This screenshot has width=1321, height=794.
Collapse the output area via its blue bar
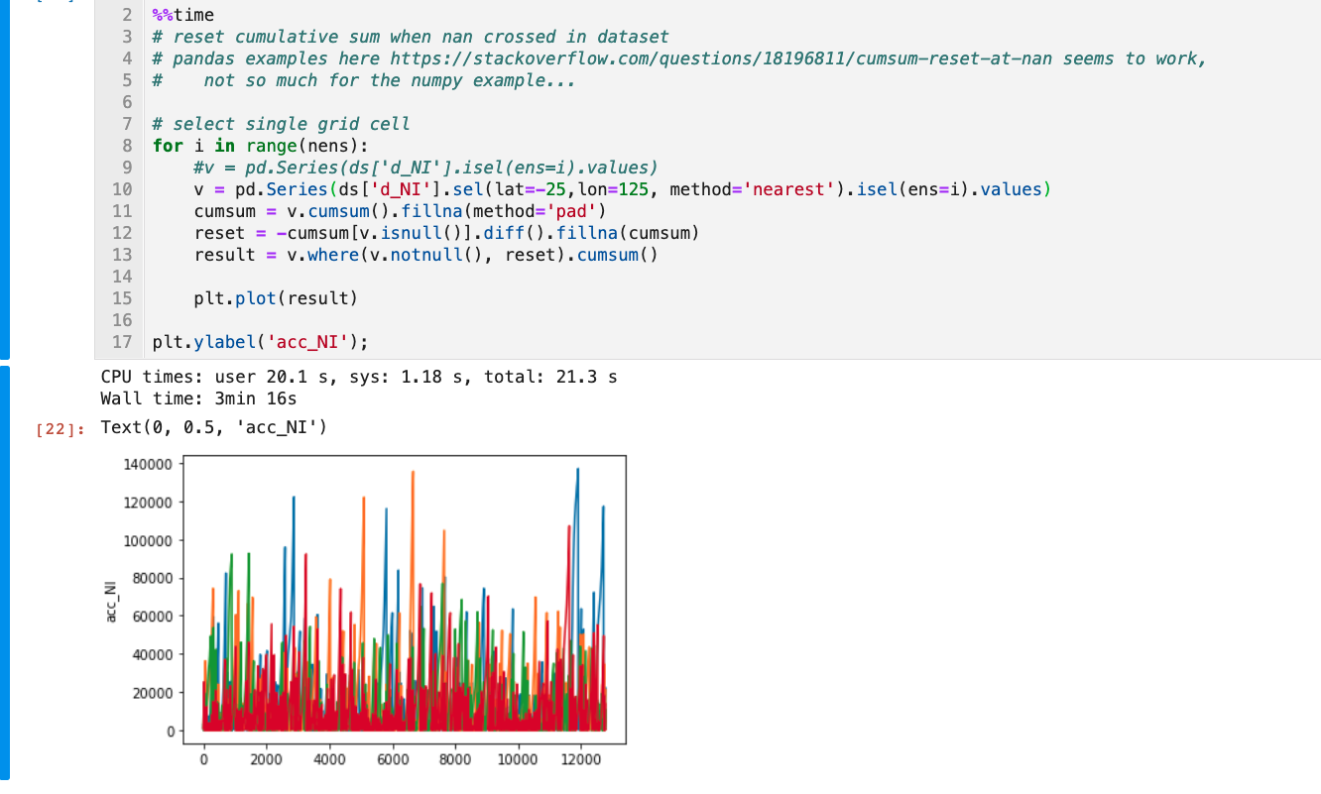tap(5, 573)
